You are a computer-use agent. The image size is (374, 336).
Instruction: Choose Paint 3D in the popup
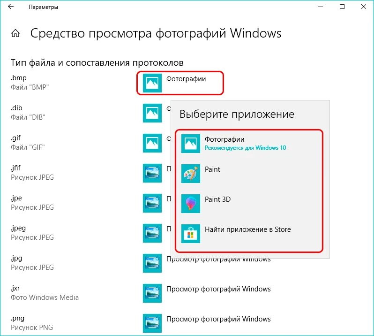tap(249, 204)
